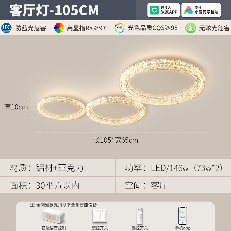
Task: Click the phone app icon
Action: point(183,215)
